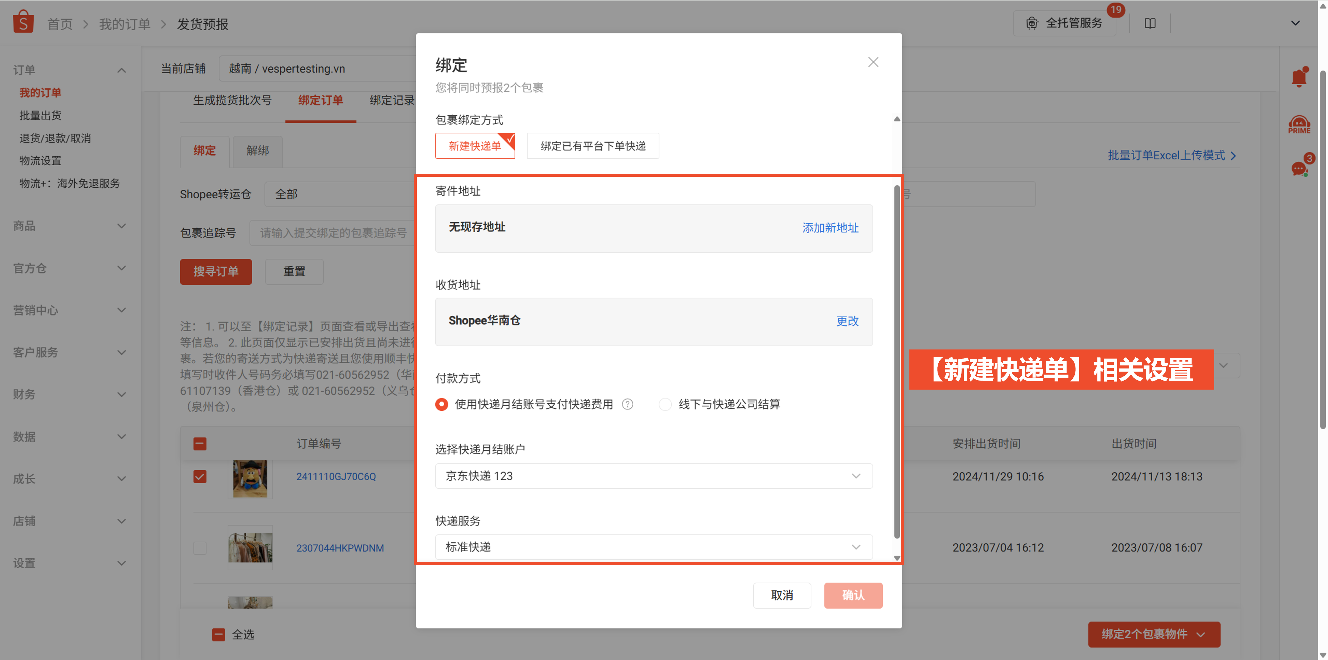Close the 绑定 dialog with X
1328x660 pixels.
[873, 62]
